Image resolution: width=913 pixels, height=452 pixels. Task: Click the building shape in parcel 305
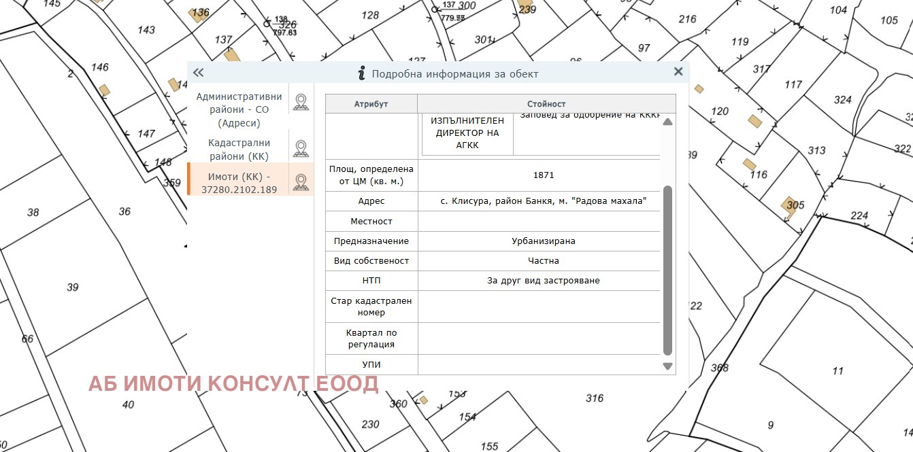790,207
